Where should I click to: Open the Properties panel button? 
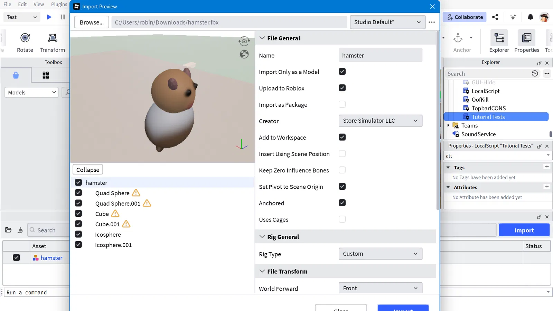[527, 41]
